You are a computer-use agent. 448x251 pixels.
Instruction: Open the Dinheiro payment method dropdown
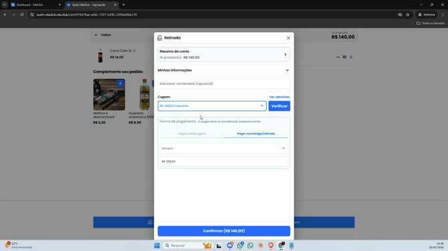pyautogui.click(x=224, y=148)
